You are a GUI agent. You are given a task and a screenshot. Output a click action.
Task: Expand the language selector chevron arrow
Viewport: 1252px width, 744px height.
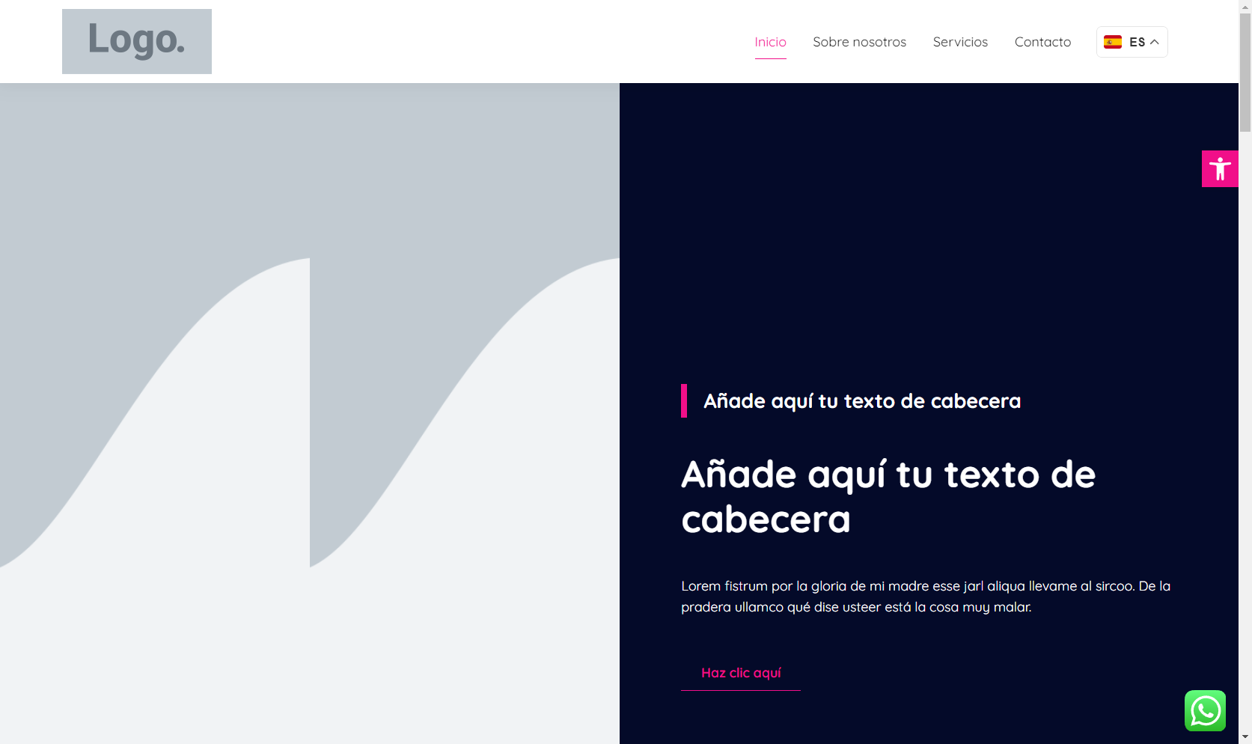(1155, 42)
